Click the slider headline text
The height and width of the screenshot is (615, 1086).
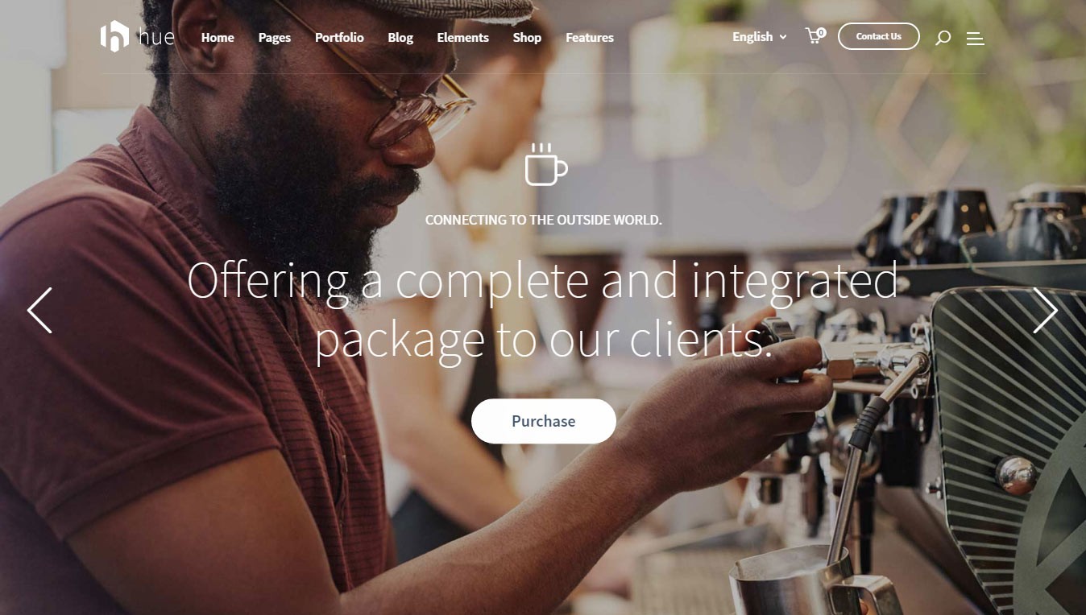tap(542, 310)
